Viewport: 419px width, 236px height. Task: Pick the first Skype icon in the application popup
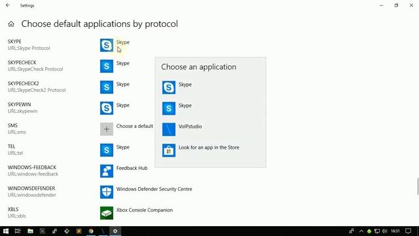(169, 87)
